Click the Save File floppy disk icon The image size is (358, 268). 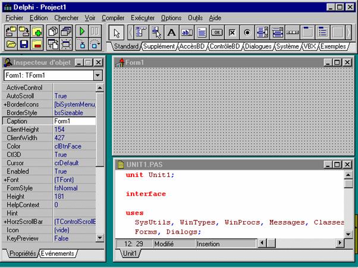pyautogui.click(x=24, y=44)
